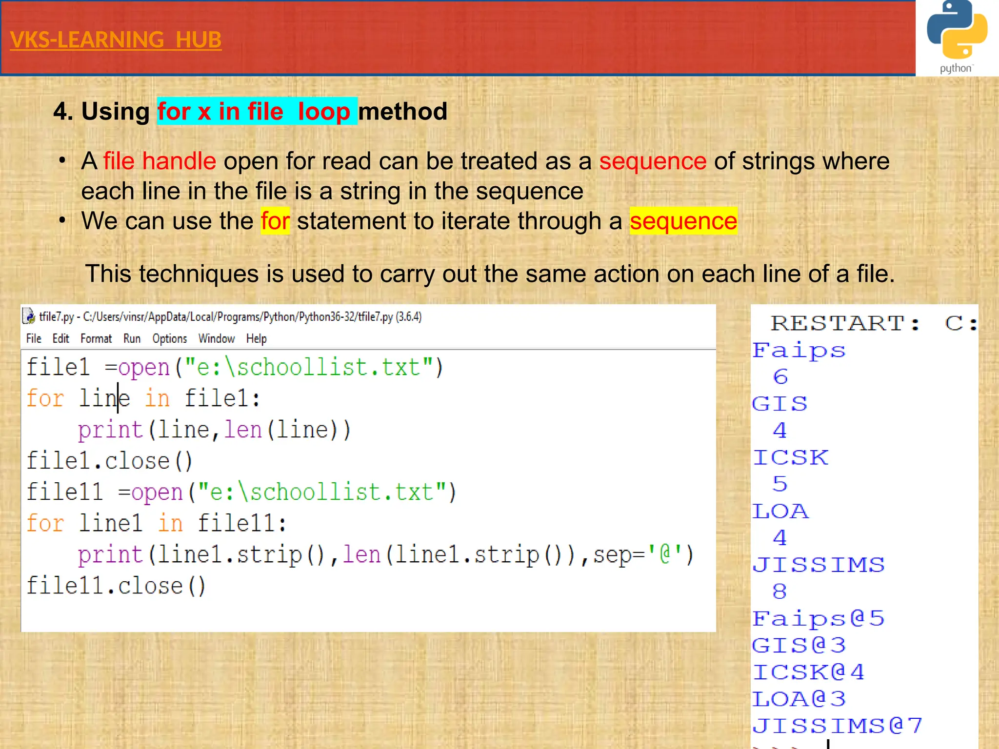Click the code line 'for line in file1:'

coord(143,398)
